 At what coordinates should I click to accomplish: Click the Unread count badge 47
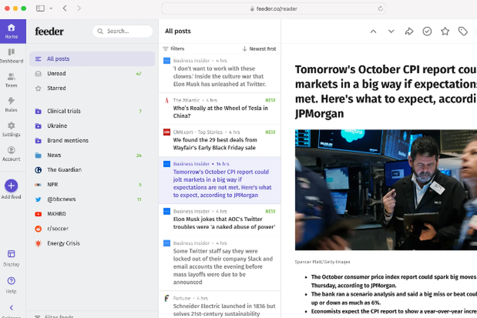[139, 73]
